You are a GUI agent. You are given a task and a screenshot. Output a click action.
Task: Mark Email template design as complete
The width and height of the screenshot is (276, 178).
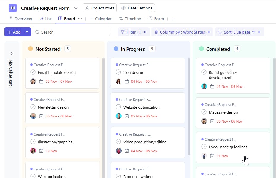point(33,72)
